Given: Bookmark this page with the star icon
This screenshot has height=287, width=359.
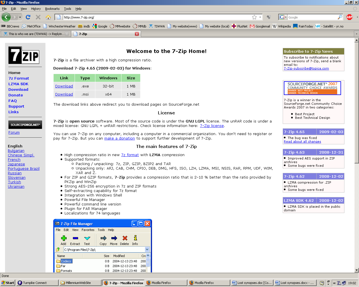Looking at the screenshot, I should click(x=254, y=17).
